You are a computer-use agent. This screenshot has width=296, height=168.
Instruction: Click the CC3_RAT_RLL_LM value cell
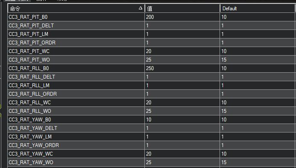tap(182, 85)
